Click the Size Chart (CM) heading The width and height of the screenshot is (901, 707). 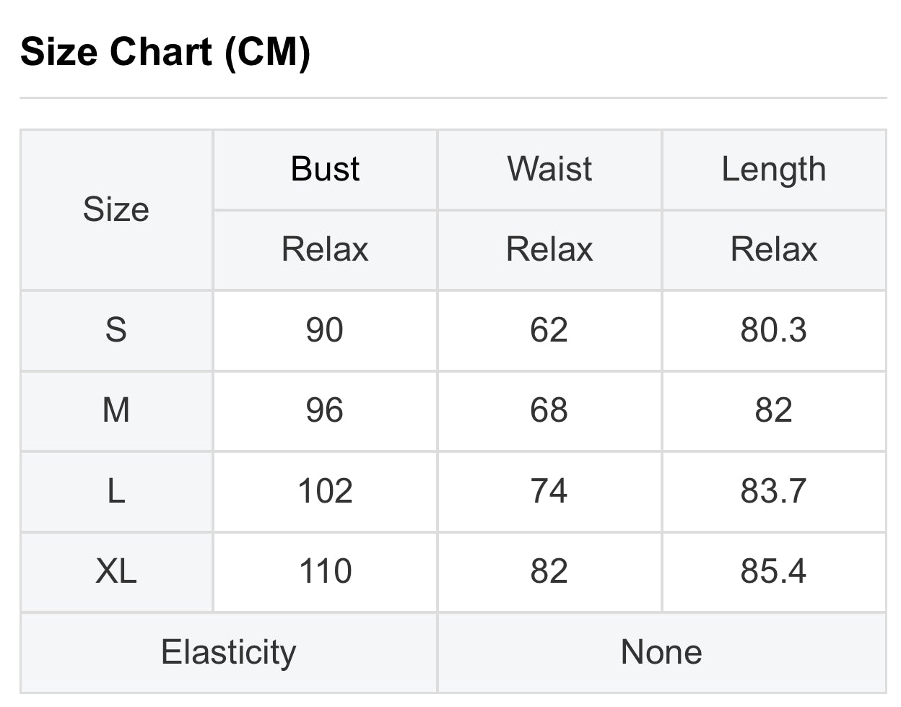click(x=165, y=52)
